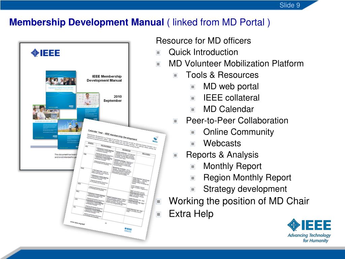Select the 'Reports & Analysis' item
Screen dimensions: 345x259
[222, 155]
